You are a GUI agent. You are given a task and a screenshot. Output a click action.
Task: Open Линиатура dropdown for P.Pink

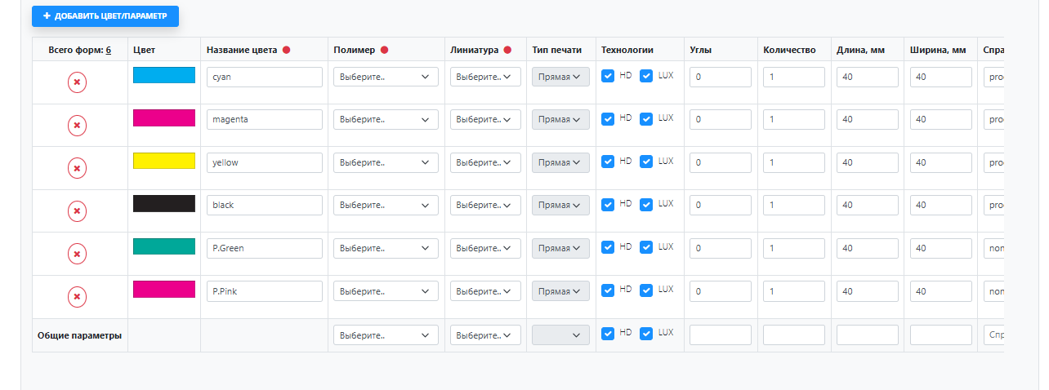tap(485, 291)
